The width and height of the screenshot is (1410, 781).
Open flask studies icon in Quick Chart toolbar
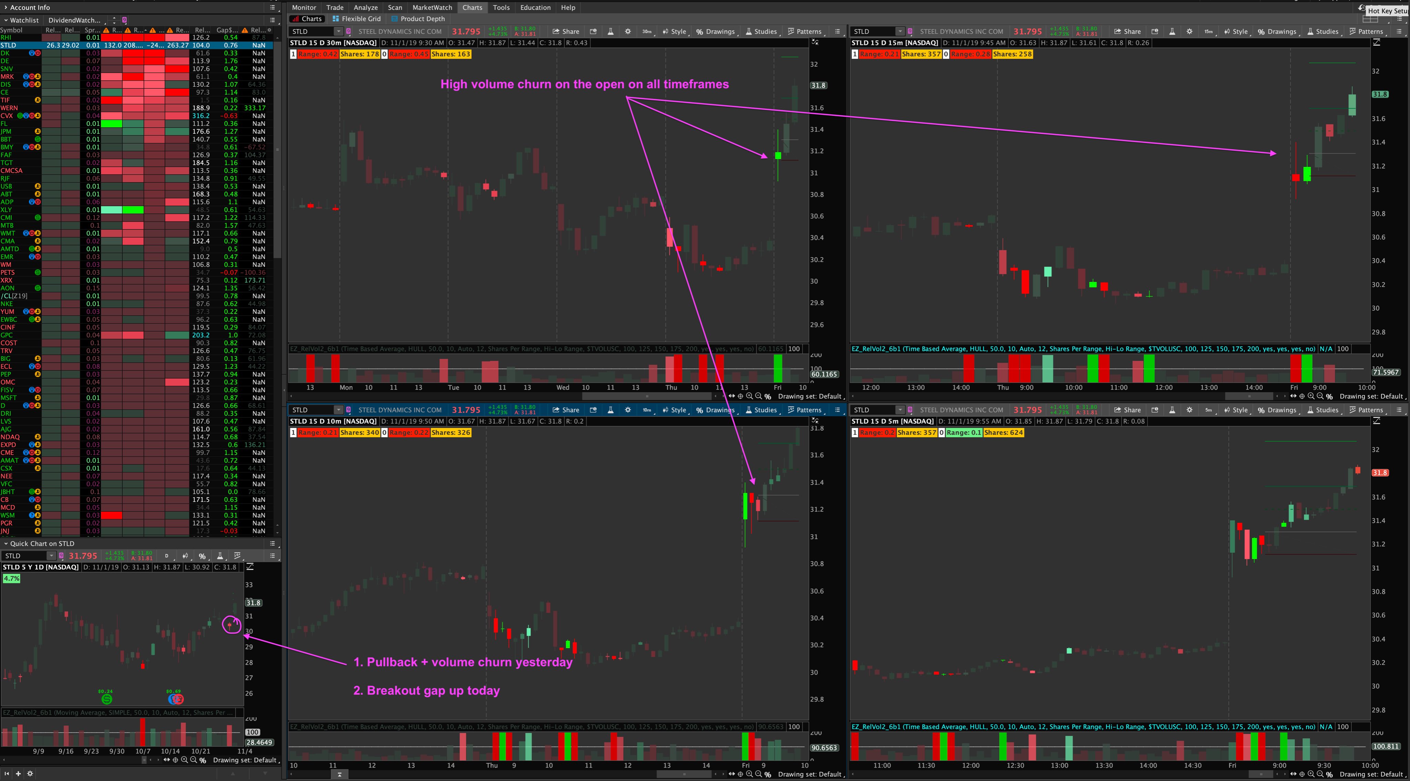coord(220,556)
